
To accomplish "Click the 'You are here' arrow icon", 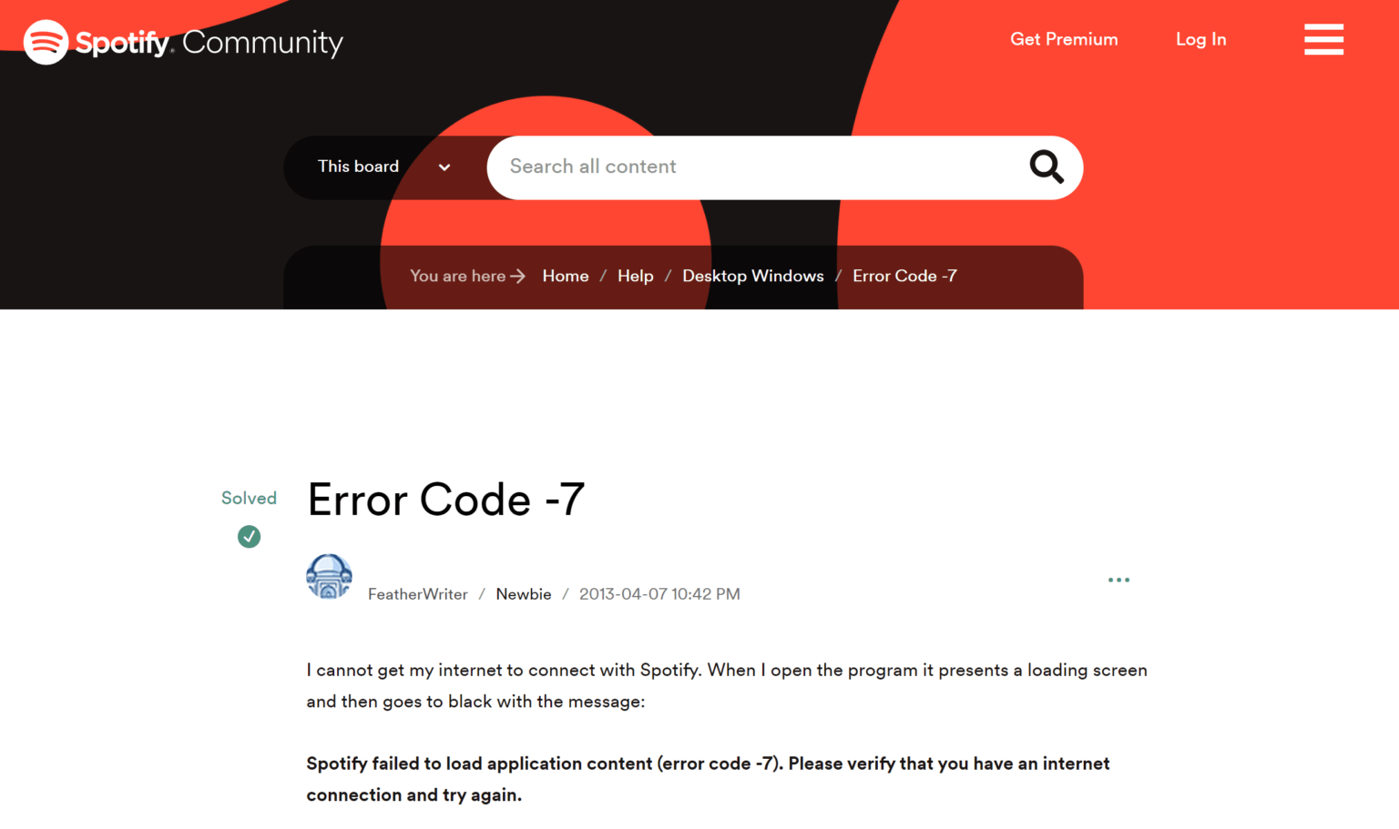I will tap(518, 276).
